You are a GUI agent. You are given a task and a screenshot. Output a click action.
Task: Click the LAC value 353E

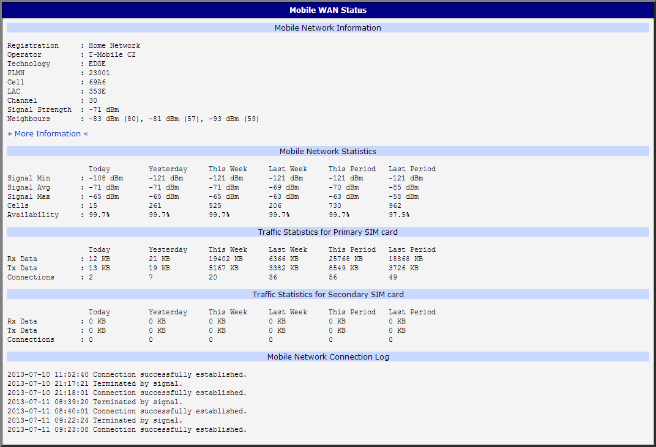coord(97,92)
